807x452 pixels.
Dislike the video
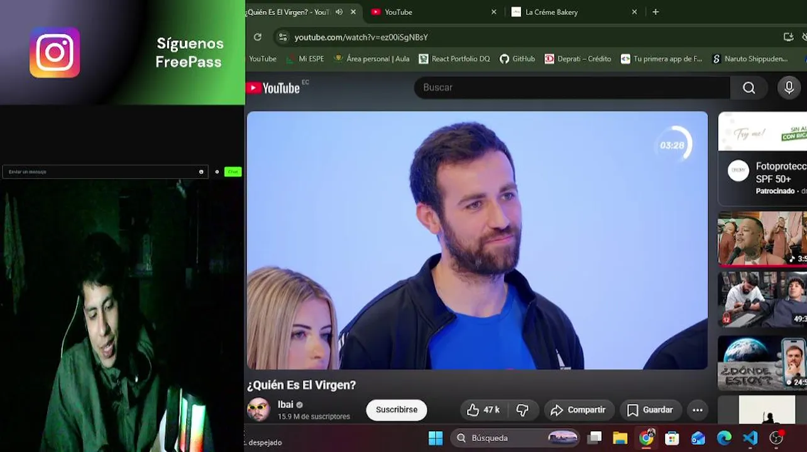pyautogui.click(x=522, y=410)
